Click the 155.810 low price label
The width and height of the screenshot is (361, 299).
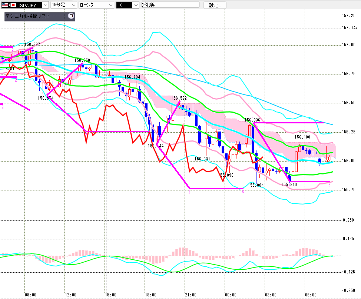(288, 184)
